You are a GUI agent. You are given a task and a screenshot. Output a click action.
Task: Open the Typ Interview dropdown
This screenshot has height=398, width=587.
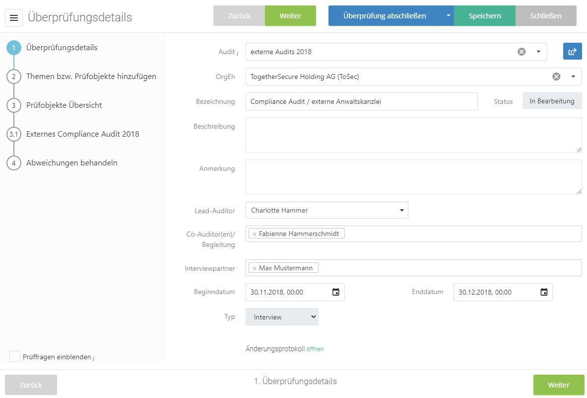click(282, 317)
